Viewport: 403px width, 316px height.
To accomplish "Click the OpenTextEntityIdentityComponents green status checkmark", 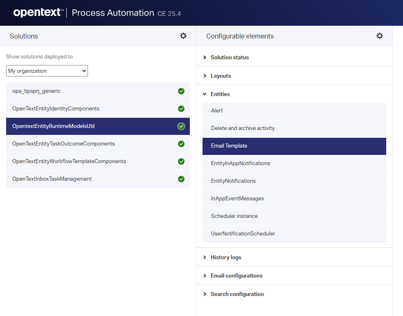I will click(181, 109).
